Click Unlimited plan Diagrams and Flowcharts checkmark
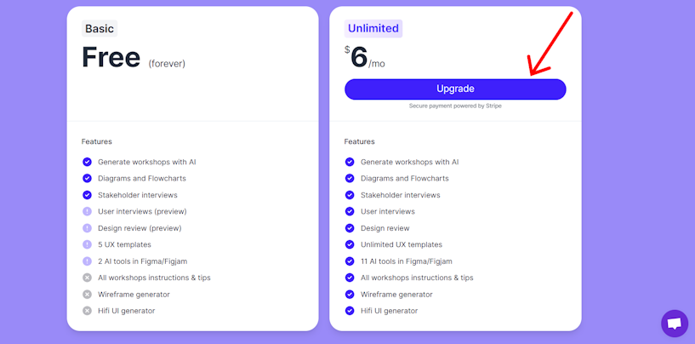Viewport: 695px width, 344px height. [x=350, y=179]
